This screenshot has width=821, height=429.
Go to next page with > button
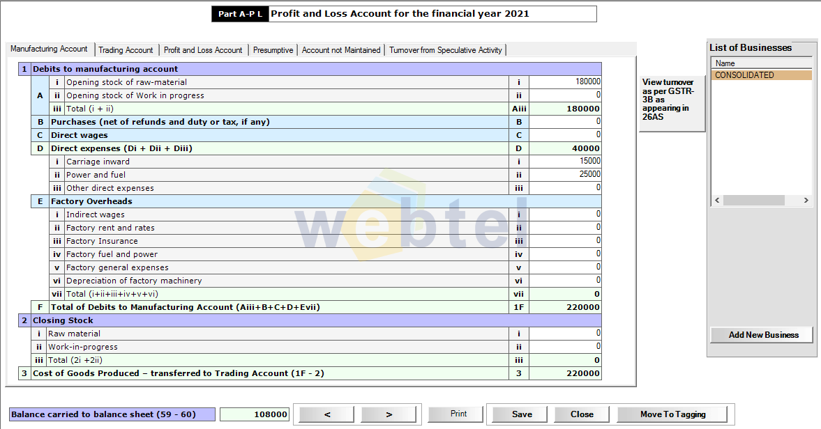point(389,414)
